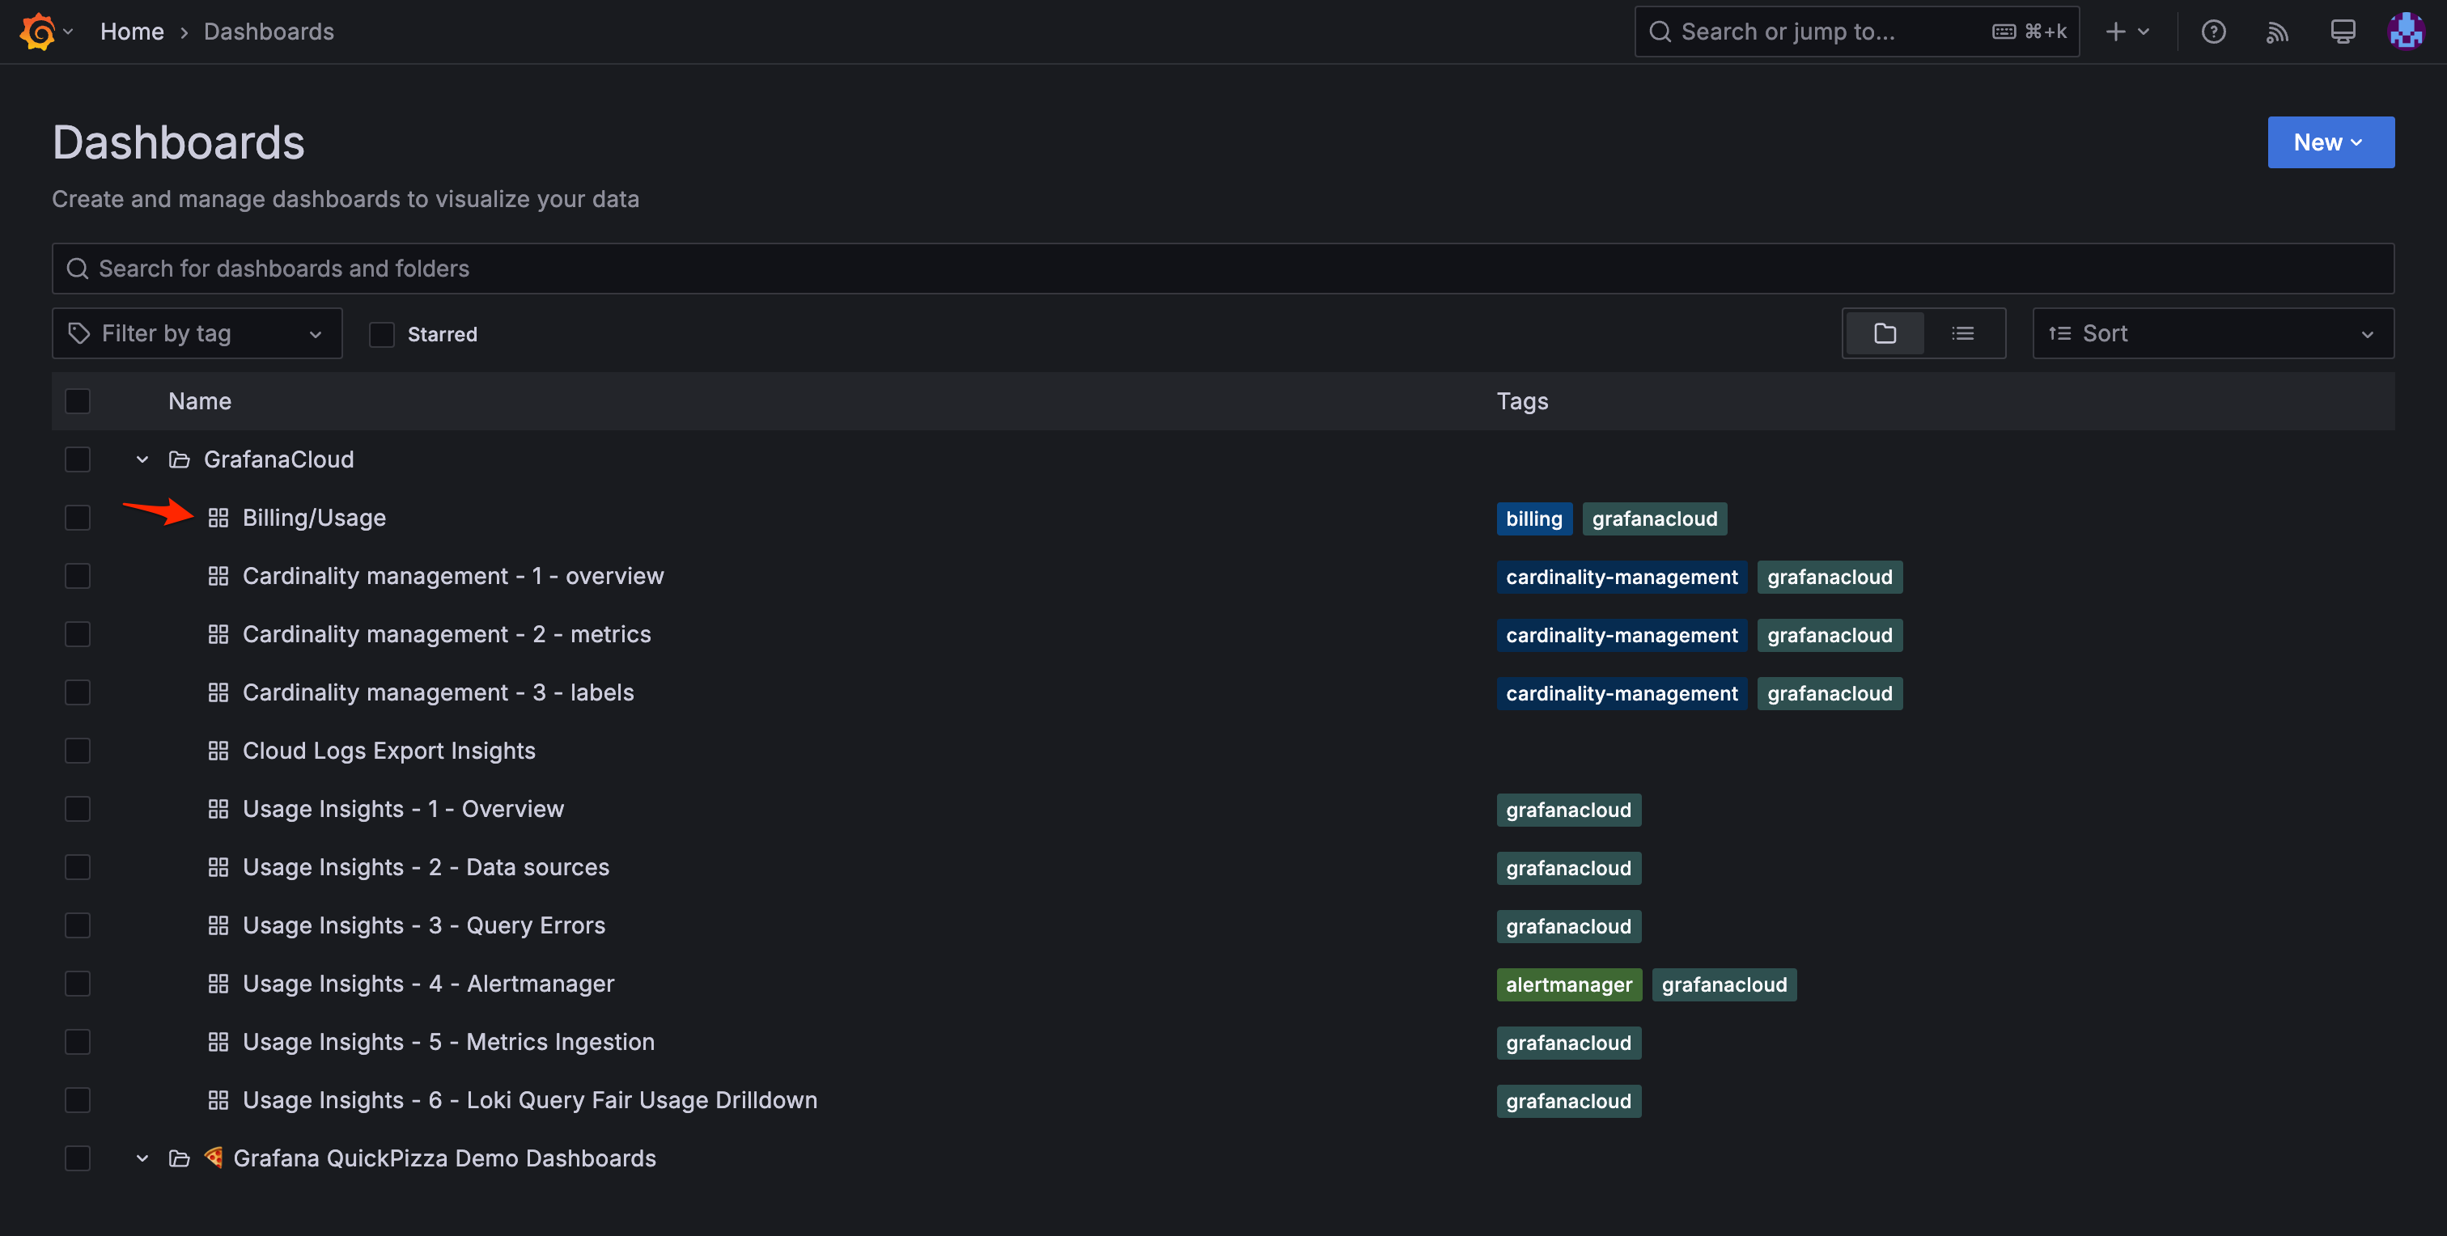Open the user profile avatar

point(2405,32)
